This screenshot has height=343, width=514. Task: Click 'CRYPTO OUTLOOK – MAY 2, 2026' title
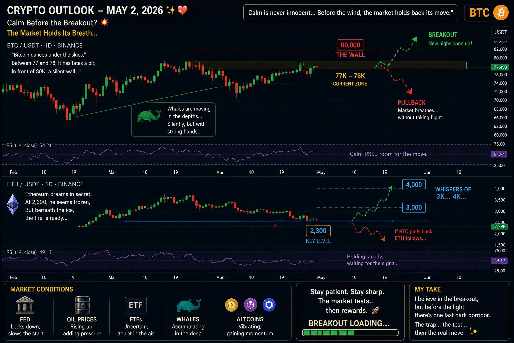point(85,10)
